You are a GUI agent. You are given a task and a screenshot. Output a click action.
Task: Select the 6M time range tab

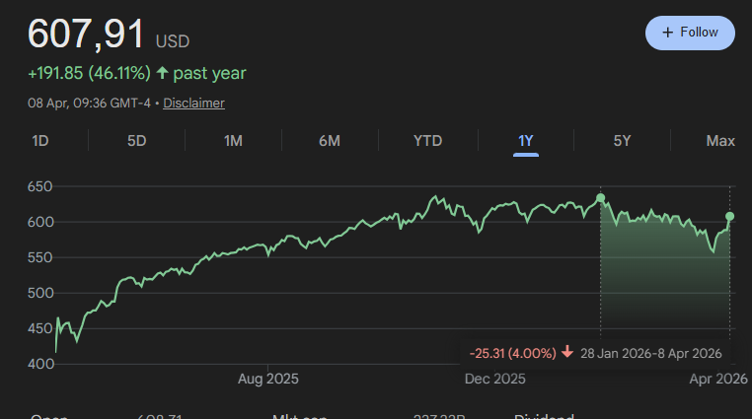click(x=330, y=141)
